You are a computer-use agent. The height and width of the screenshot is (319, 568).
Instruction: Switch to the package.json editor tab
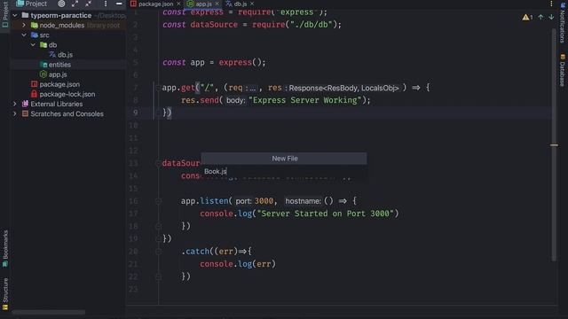(x=155, y=4)
